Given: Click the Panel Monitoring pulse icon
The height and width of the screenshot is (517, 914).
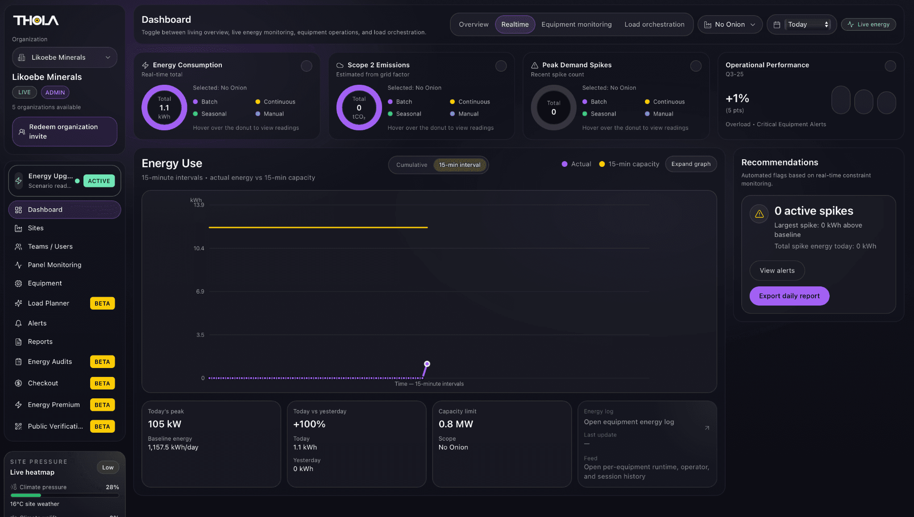Looking at the screenshot, I should [18, 265].
